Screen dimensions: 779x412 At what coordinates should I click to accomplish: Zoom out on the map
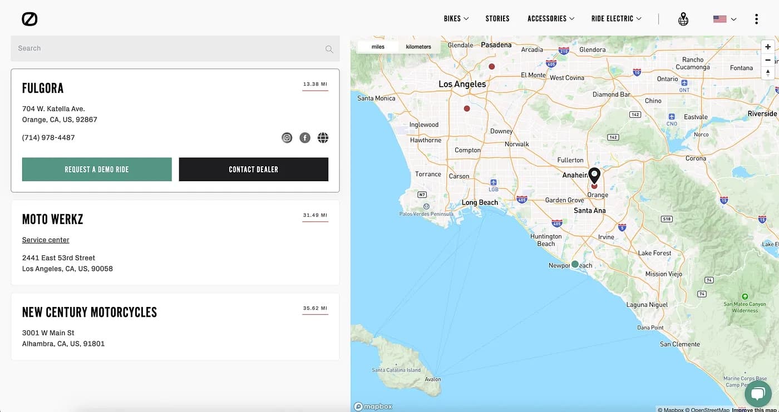point(768,59)
